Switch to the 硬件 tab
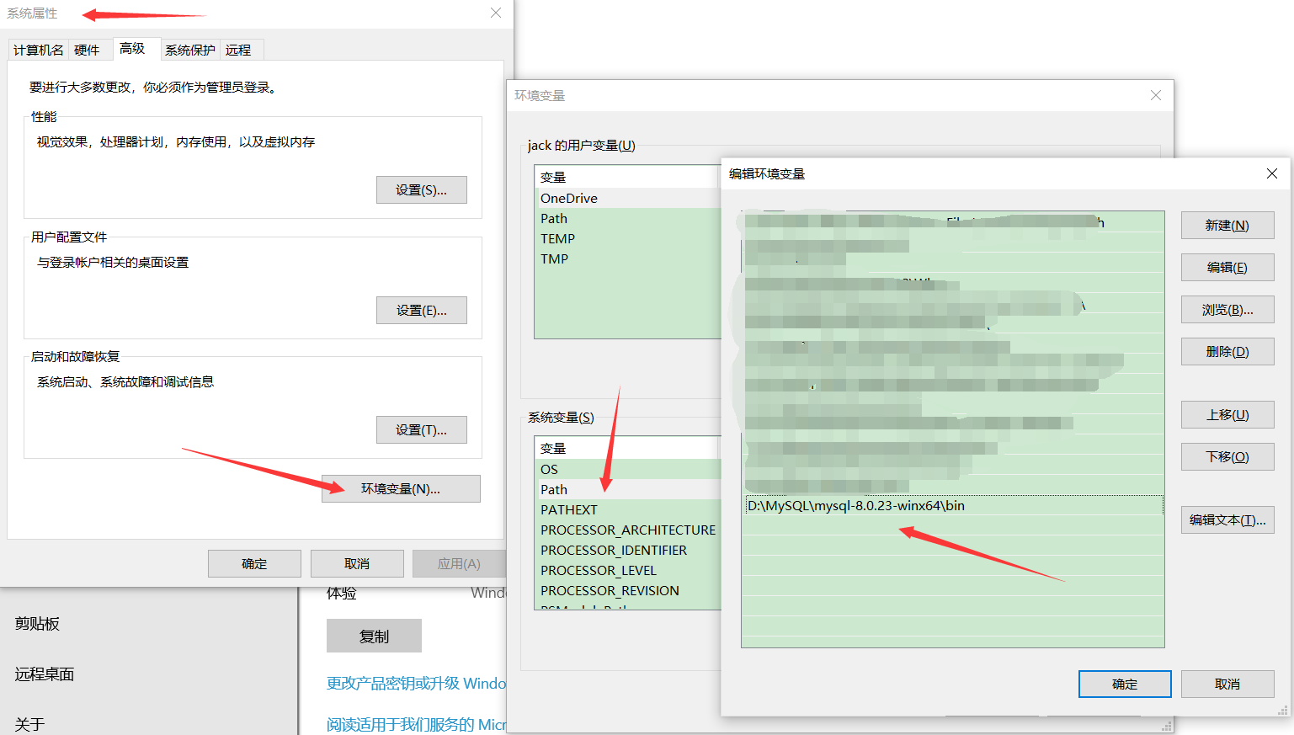Screen dimensions: 1294x735 click(87, 50)
